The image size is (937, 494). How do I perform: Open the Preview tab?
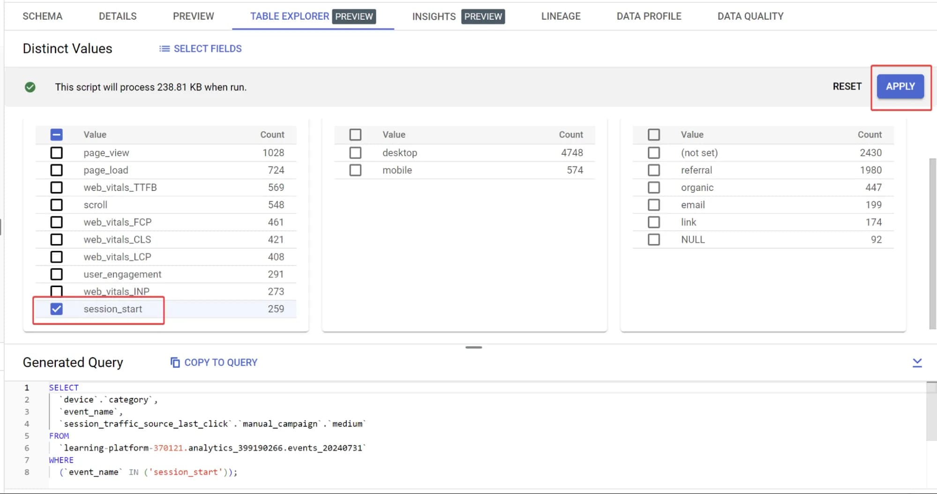[x=193, y=16]
